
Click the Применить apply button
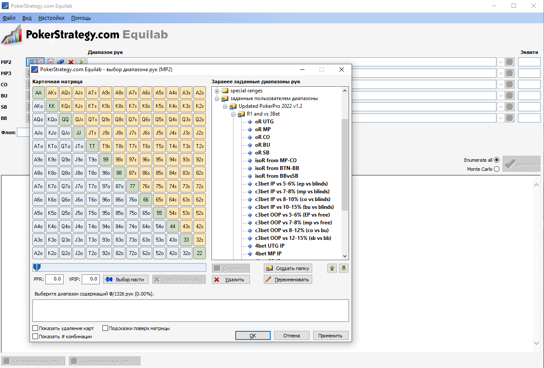(x=330, y=336)
